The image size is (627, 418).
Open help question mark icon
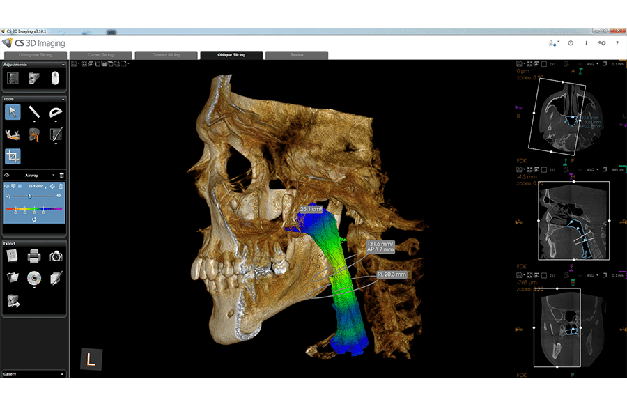pos(617,43)
